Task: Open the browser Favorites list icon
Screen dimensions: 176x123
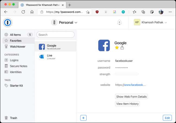Action: [x=135, y=12]
